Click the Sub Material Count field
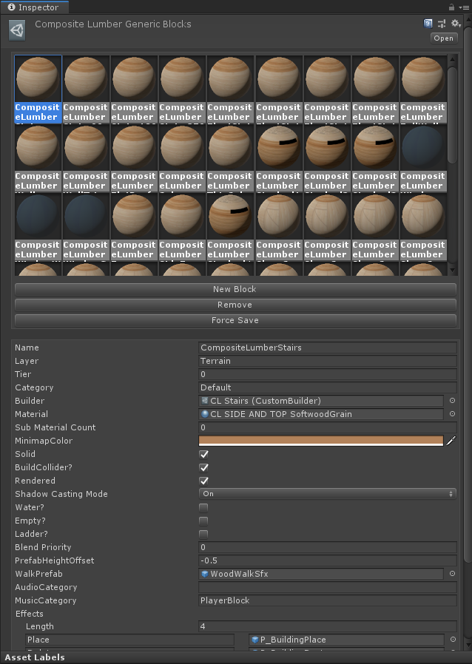 pos(328,427)
